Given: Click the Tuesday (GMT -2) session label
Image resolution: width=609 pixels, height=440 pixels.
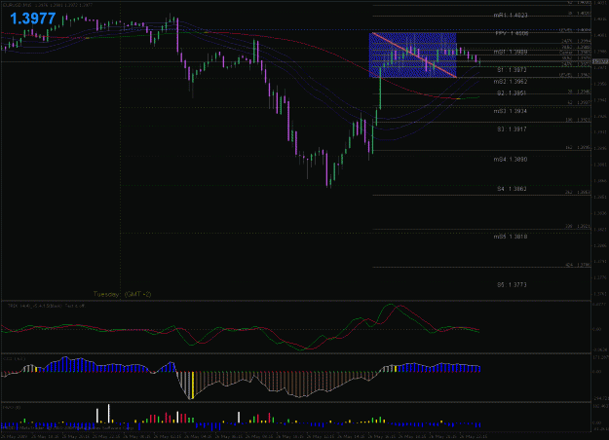Looking at the screenshot, I should pos(123,295).
